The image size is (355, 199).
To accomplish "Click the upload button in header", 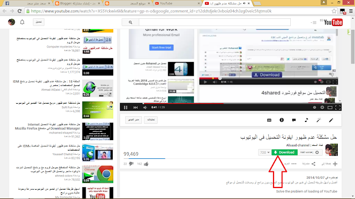I will click(x=39, y=22).
